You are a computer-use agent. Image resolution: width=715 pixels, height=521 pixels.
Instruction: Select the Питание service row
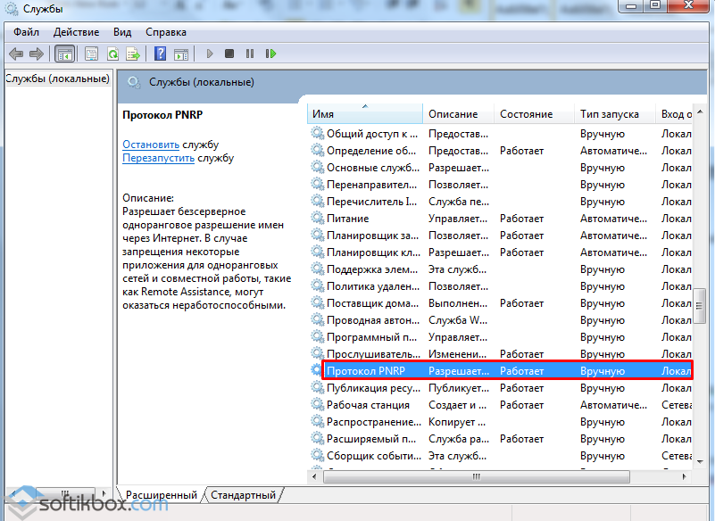347,219
